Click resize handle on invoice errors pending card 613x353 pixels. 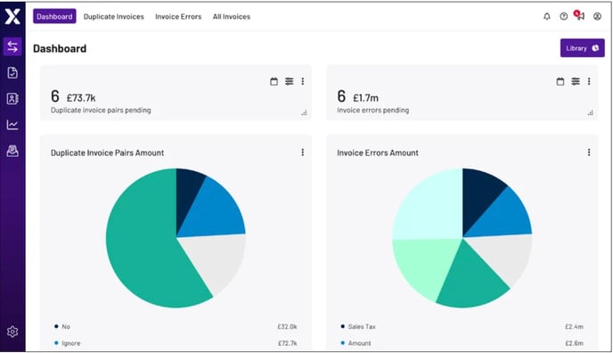[x=591, y=113]
